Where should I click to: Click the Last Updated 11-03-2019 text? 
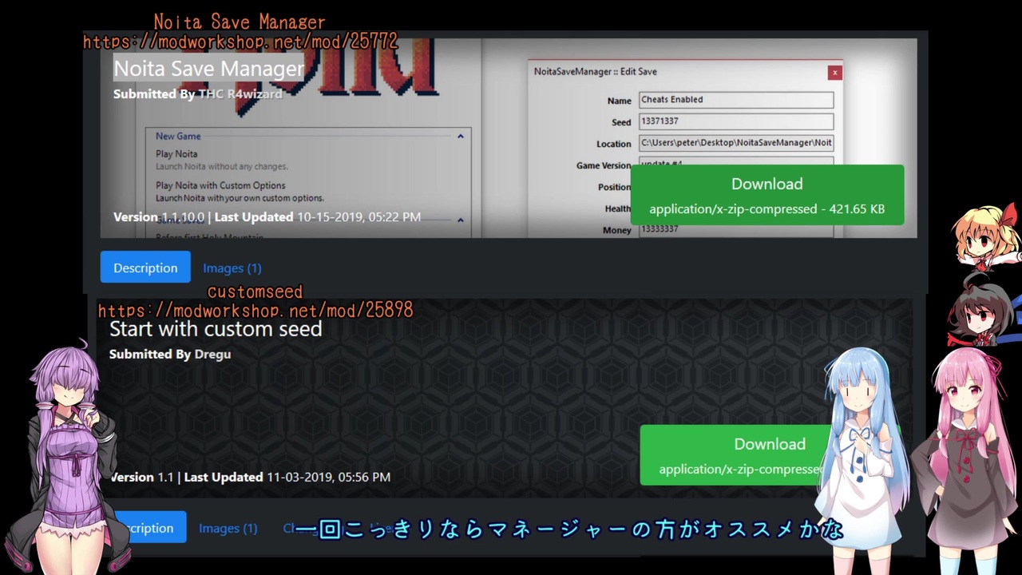pos(287,477)
